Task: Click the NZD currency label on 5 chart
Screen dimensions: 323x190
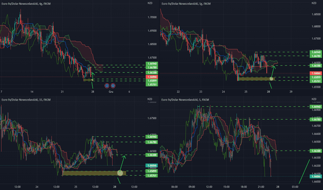Action: 314,99
